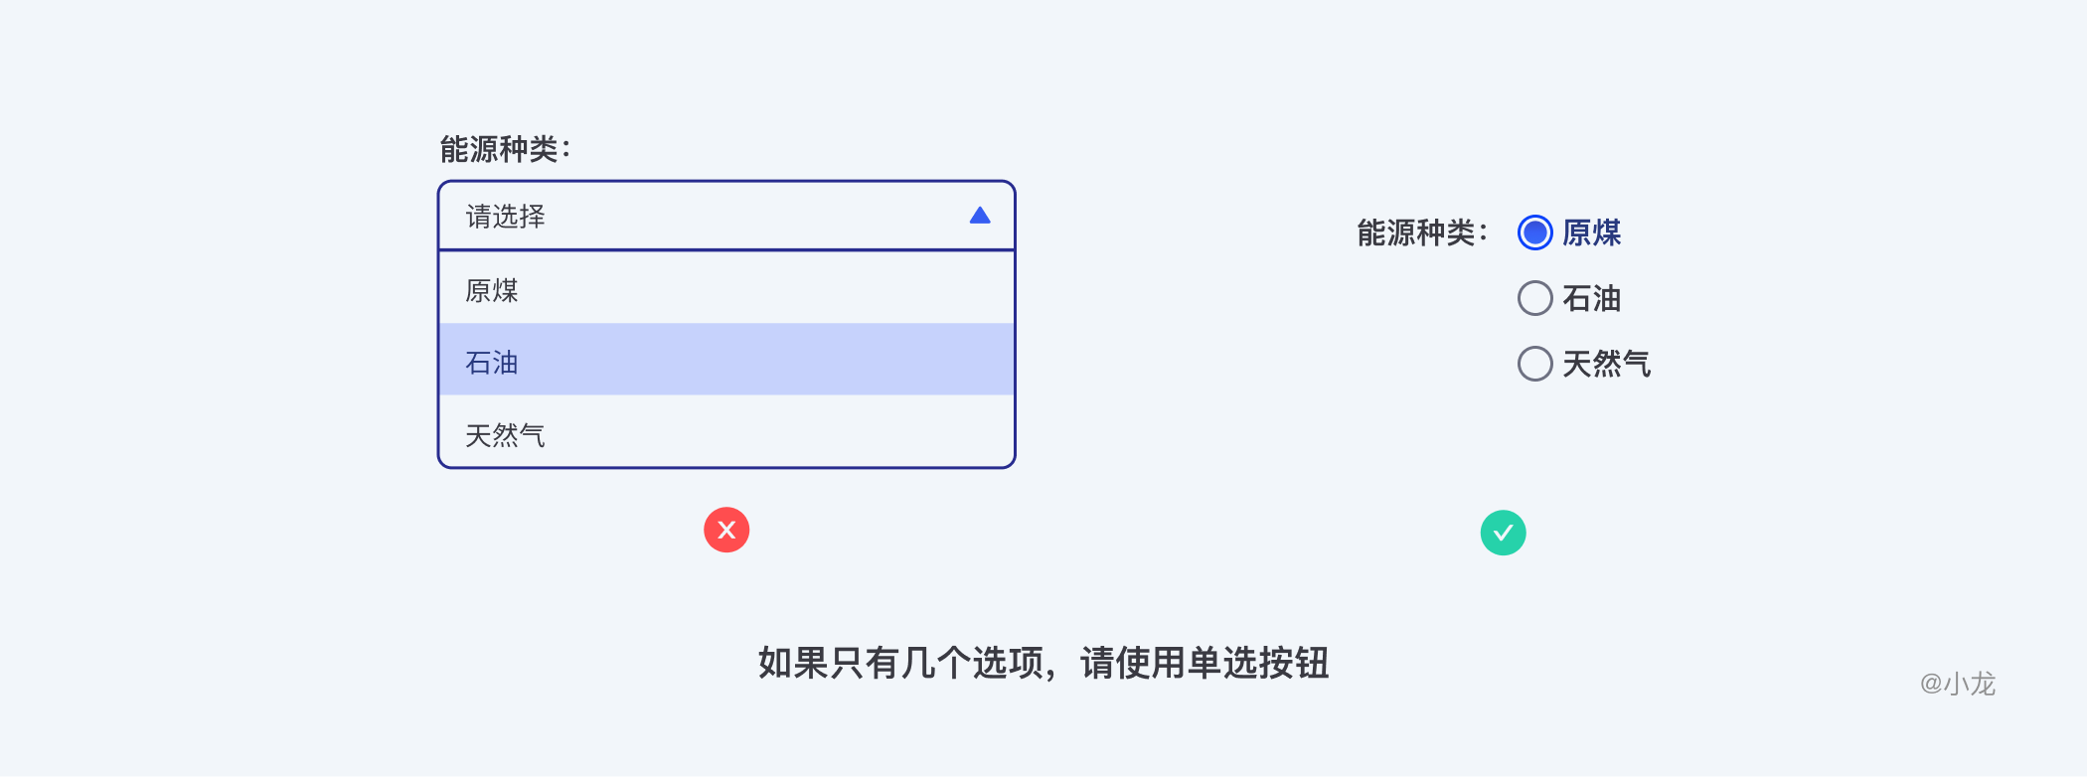Viewport: 2087px width, 777px height.
Task: Click the 石油 radio label text
Action: [1591, 298]
